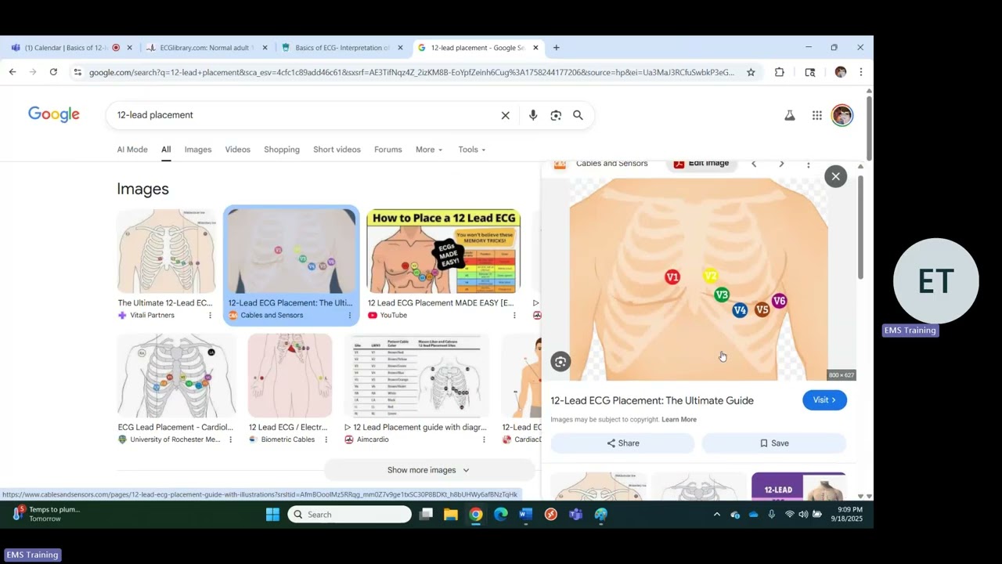The width and height of the screenshot is (1002, 564).
Task: Search by image with the Google Lens icon
Action: tap(556, 115)
